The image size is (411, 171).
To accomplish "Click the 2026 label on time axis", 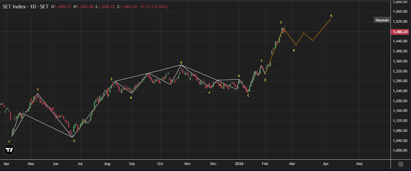I will pyautogui.click(x=239, y=164).
